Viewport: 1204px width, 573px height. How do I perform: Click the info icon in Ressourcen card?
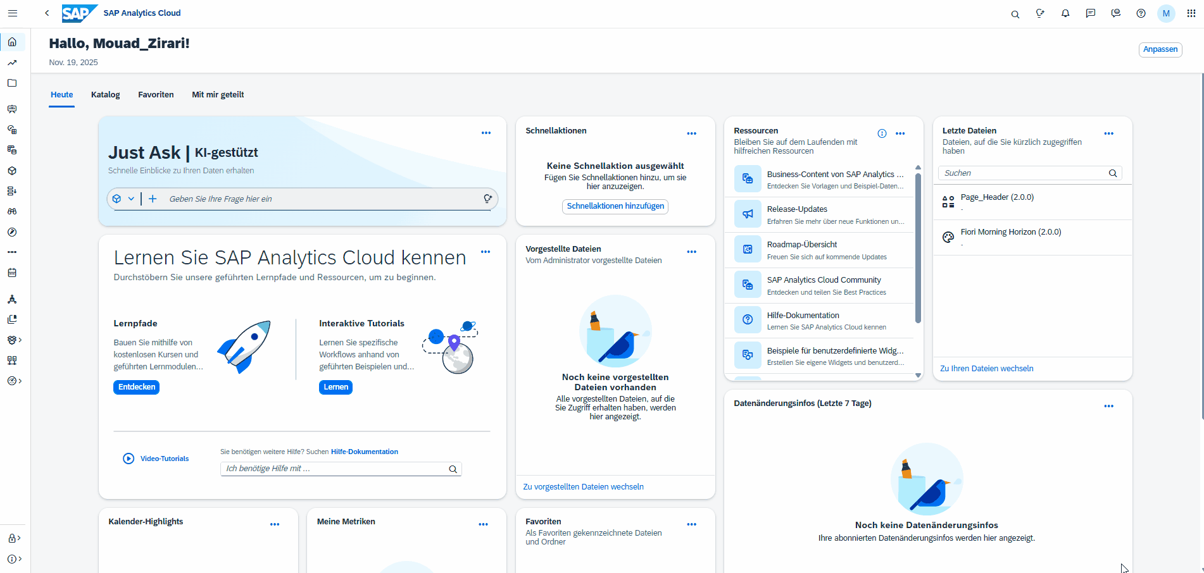coord(882,133)
